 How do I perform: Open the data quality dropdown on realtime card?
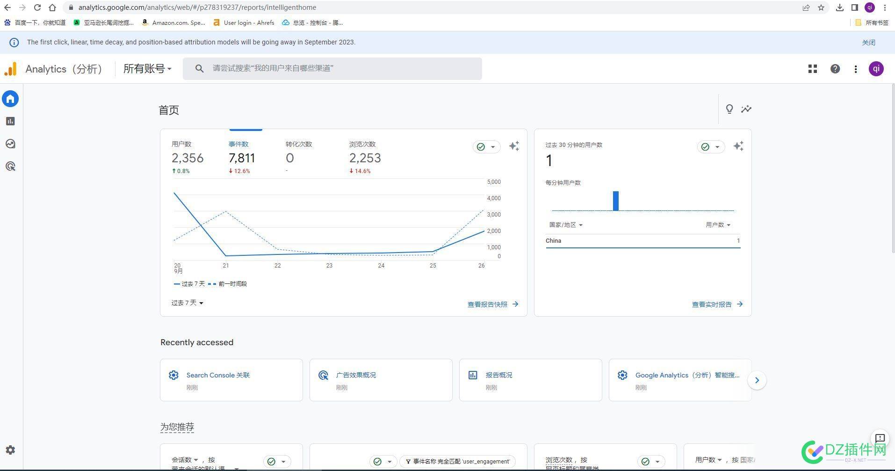(x=711, y=147)
